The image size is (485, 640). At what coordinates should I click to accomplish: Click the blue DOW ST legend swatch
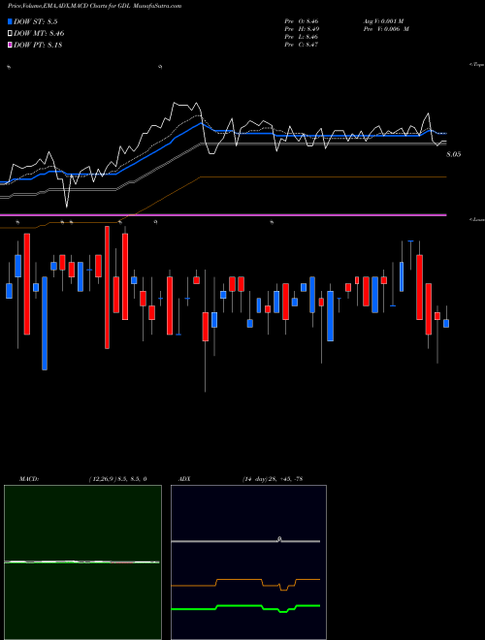pos(10,21)
